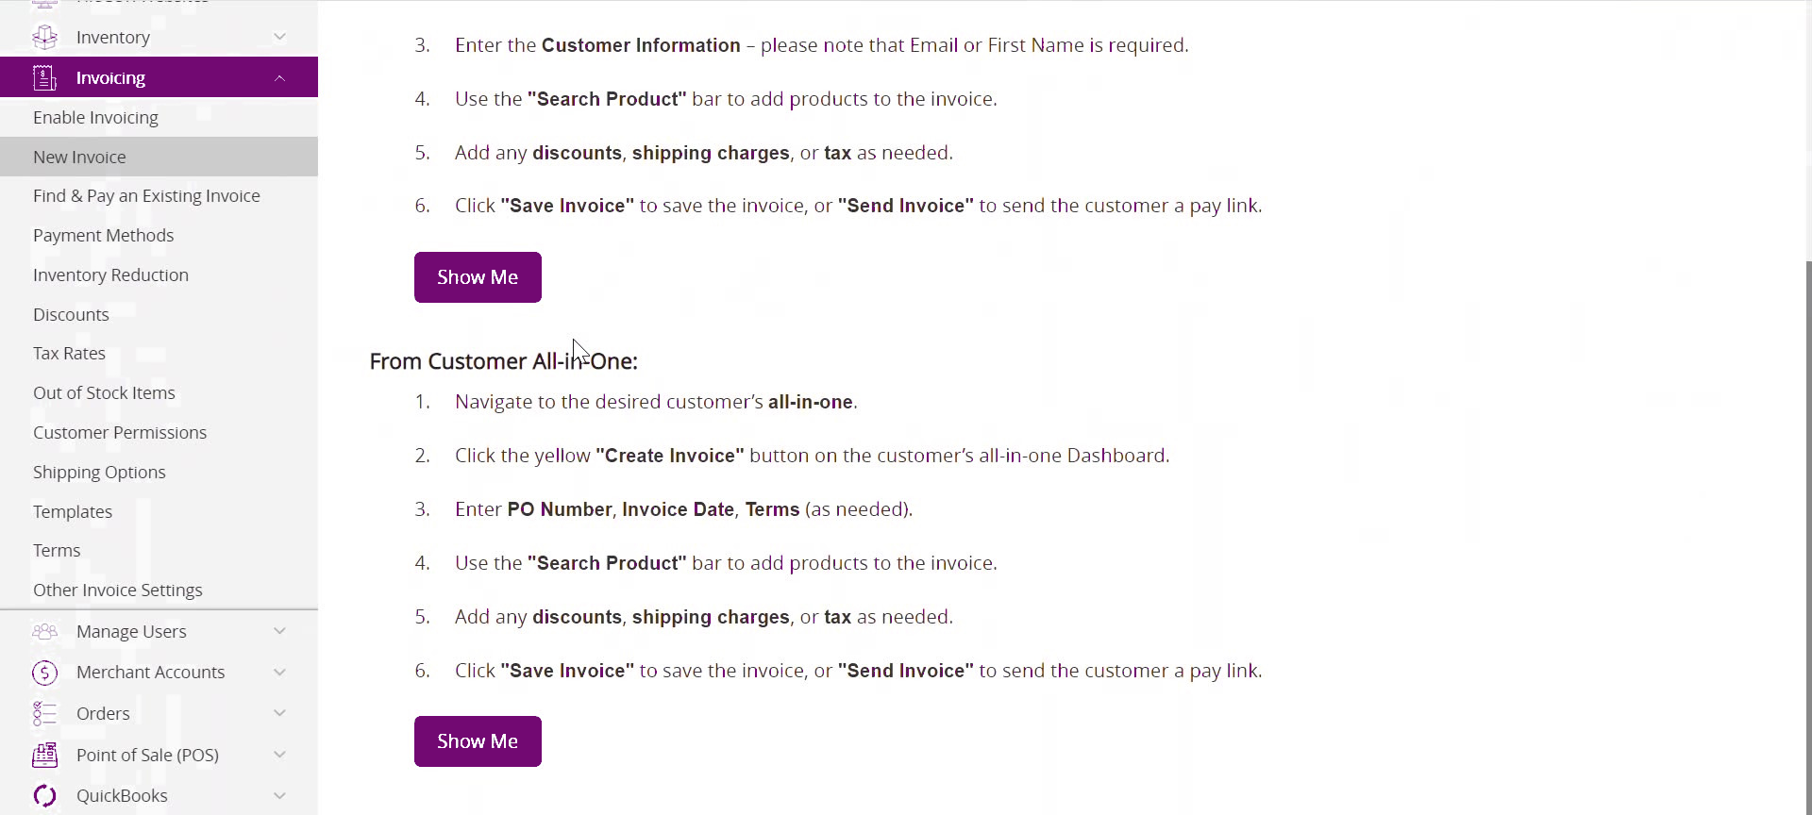Image resolution: width=1812 pixels, height=815 pixels.
Task: Click the Manage Users people icon
Action: [44, 631]
